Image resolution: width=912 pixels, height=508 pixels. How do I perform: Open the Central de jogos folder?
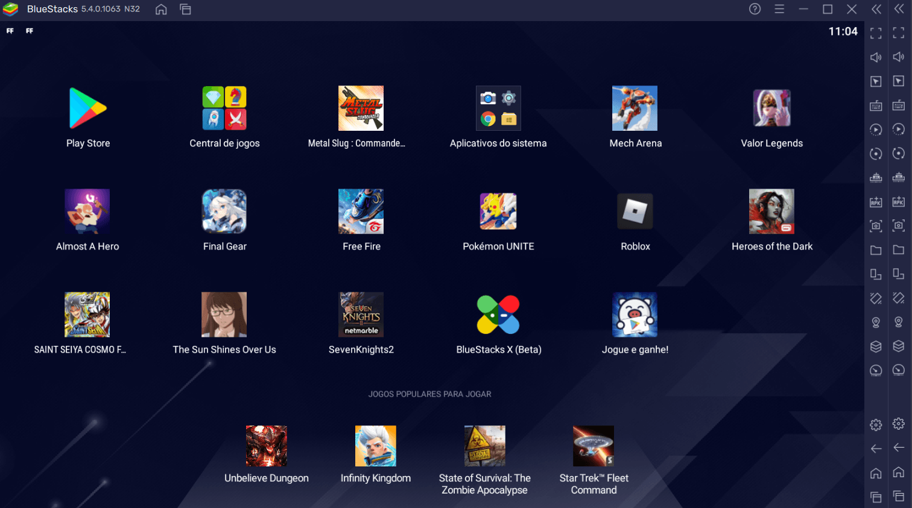pyautogui.click(x=224, y=108)
